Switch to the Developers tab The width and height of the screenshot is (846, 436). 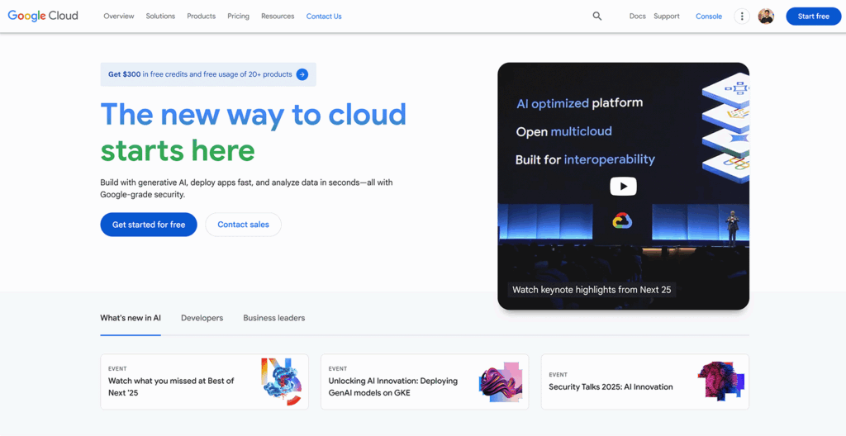(x=202, y=318)
